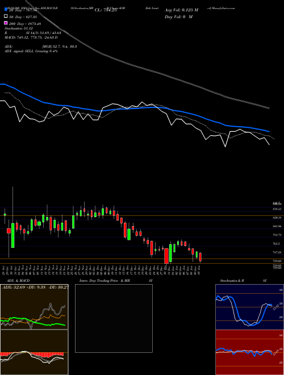
Task: Click the 747.28 price axis label
Action: tap(278, 252)
